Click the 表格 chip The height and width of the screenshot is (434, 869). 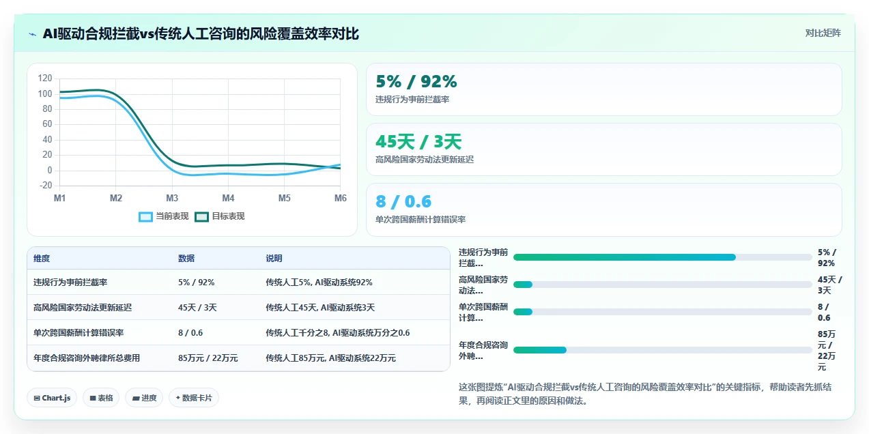101,398
